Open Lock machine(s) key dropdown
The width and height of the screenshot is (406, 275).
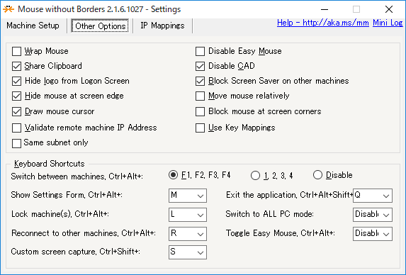tap(188, 215)
